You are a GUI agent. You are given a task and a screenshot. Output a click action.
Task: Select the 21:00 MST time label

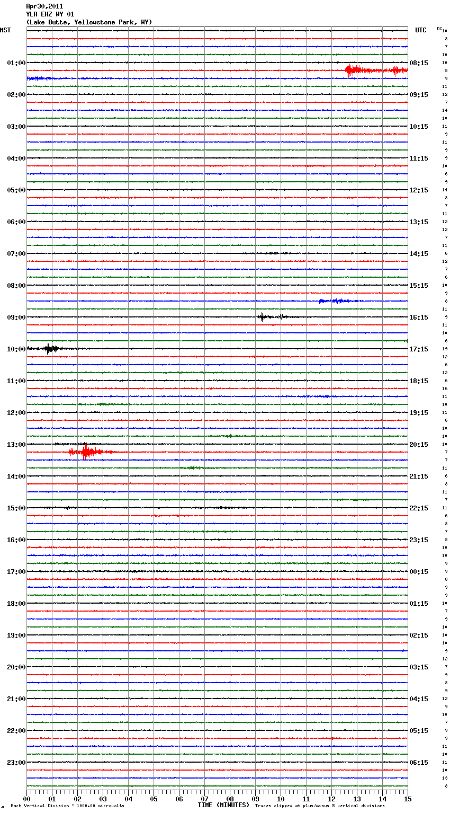16,699
